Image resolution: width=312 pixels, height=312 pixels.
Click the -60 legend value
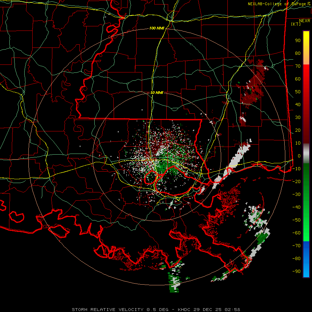[x=296, y=233]
